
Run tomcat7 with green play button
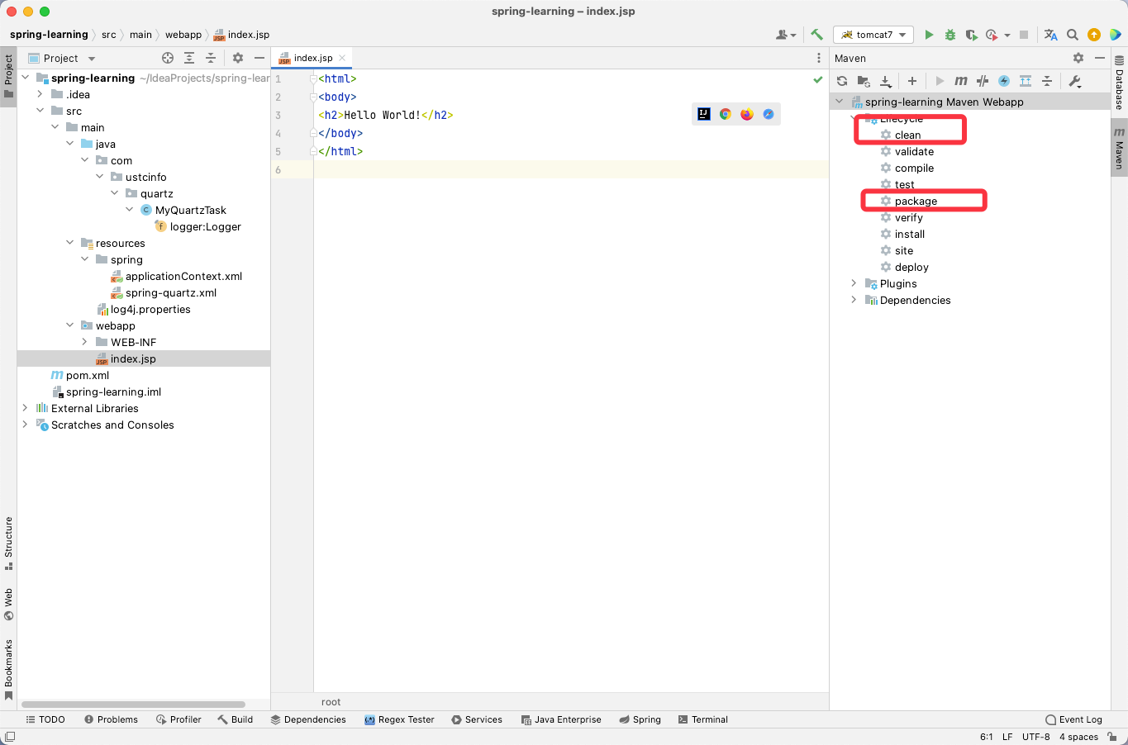click(x=929, y=35)
